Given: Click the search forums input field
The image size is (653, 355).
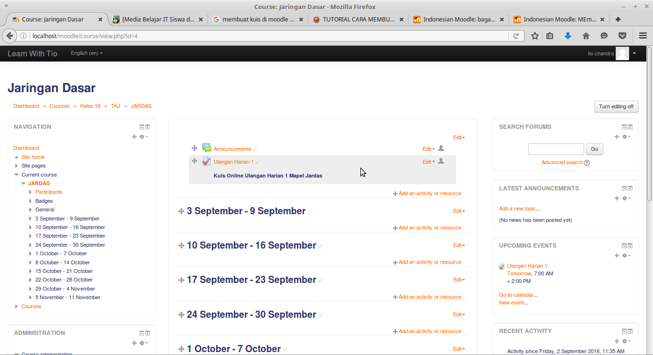Looking at the screenshot, I should 556,149.
